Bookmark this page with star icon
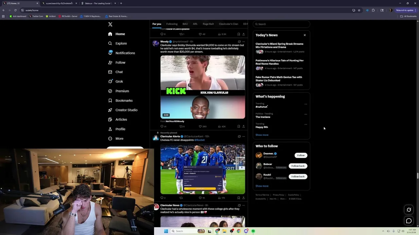Image resolution: width=419 pixels, height=235 pixels. point(359,10)
